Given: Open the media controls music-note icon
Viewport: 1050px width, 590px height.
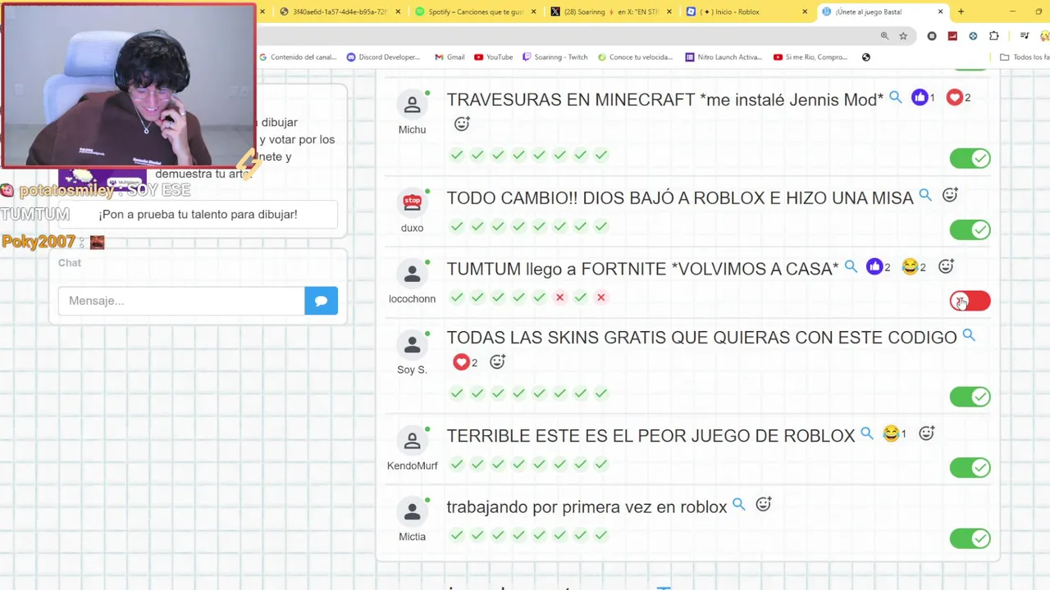Looking at the screenshot, I should [x=1025, y=36].
